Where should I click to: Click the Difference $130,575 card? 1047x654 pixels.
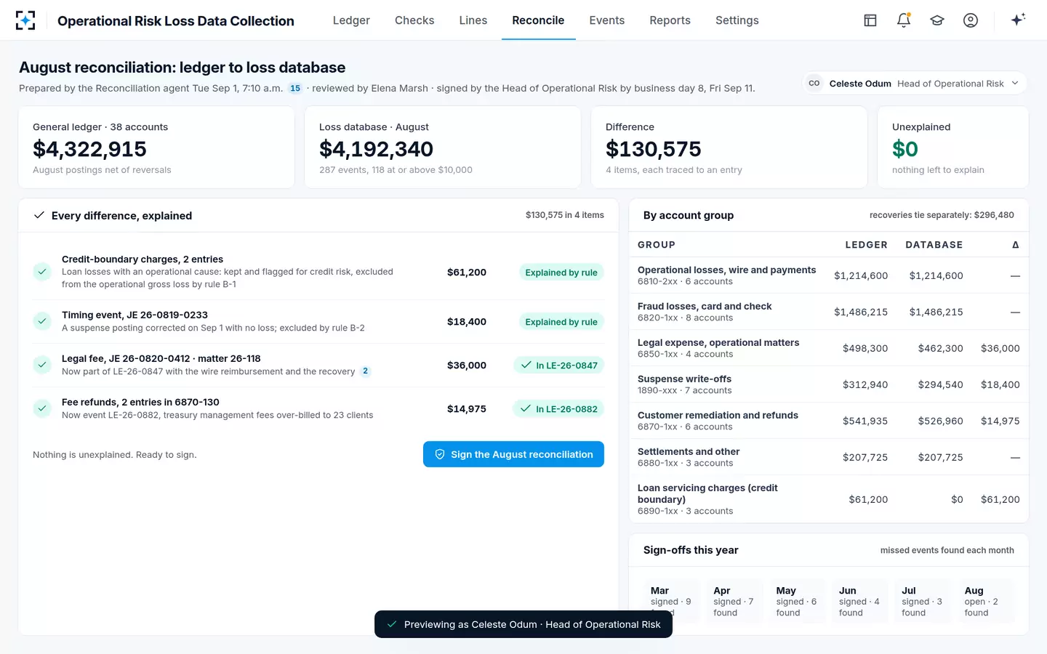[x=729, y=148]
